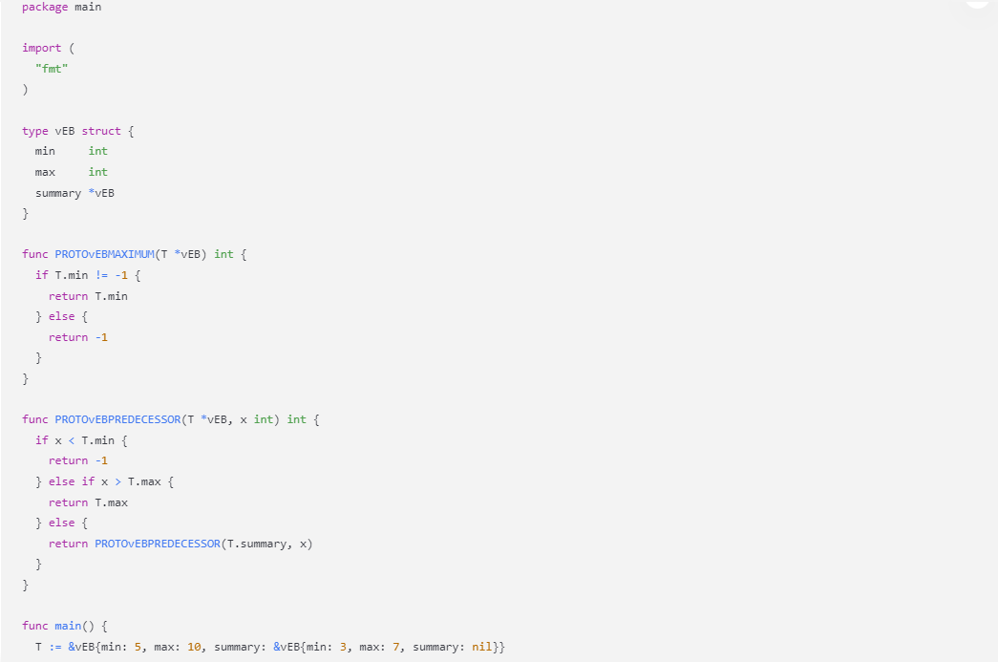Click the recursive PROTOvEBPREDECESSOR call in return
The image size is (998, 662).
click(157, 544)
